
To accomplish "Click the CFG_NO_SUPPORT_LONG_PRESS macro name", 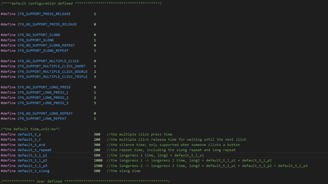I will coord(44,87).
